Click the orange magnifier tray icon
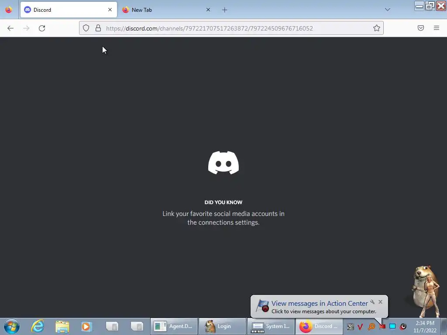447x335 pixels. tap(371, 326)
